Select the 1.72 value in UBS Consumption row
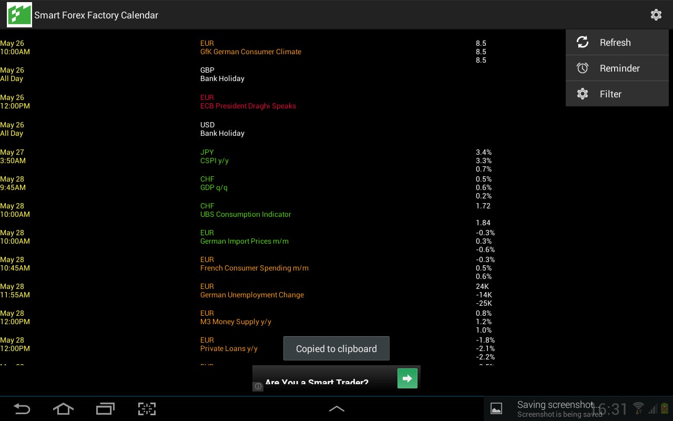 483,206
